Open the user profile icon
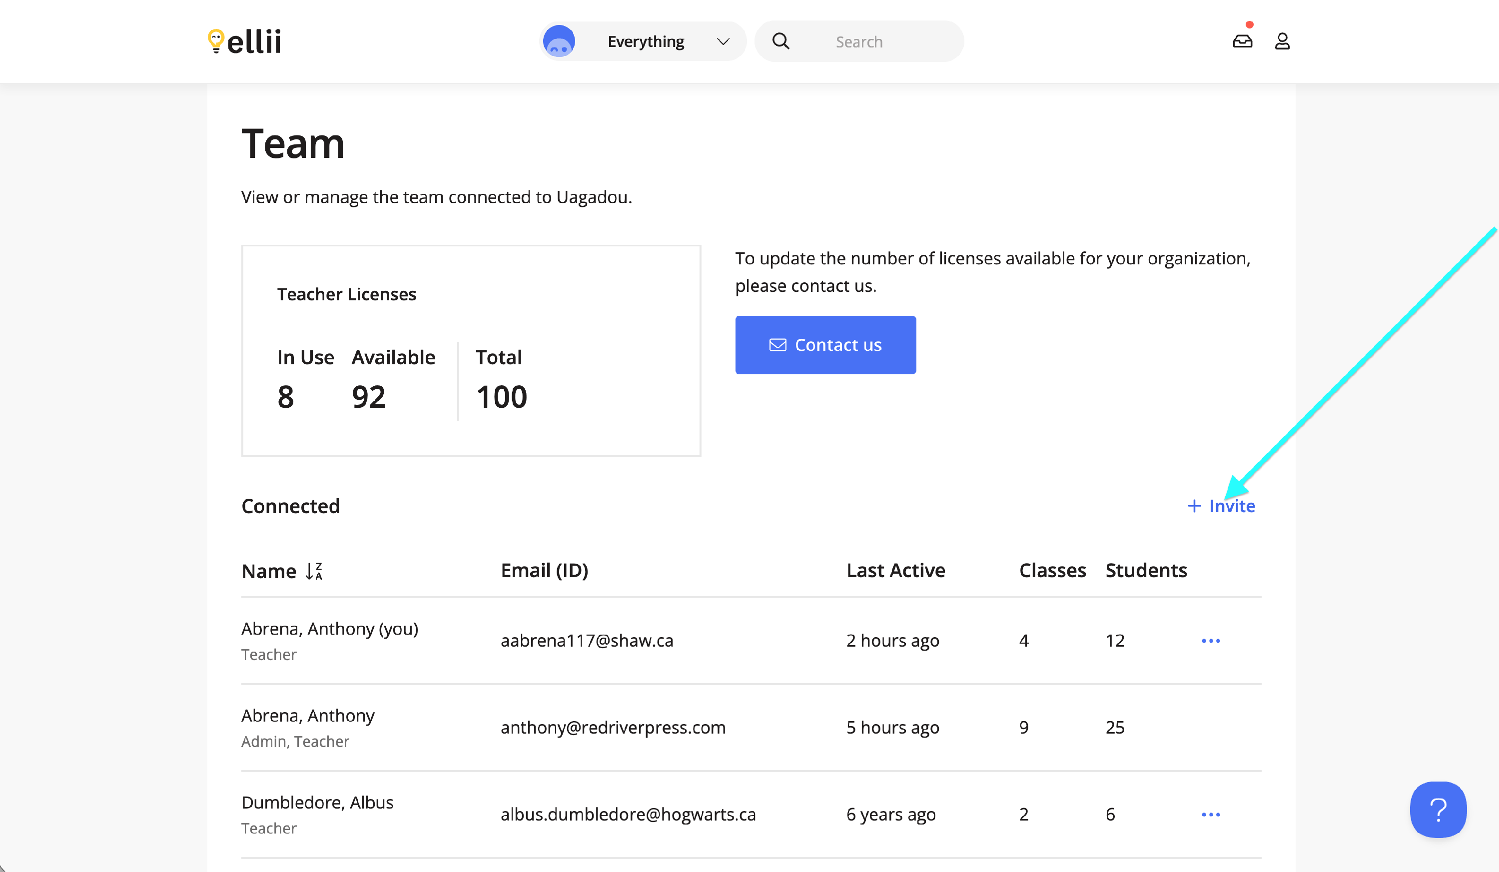Viewport: 1499px width, 872px height. coord(1282,41)
